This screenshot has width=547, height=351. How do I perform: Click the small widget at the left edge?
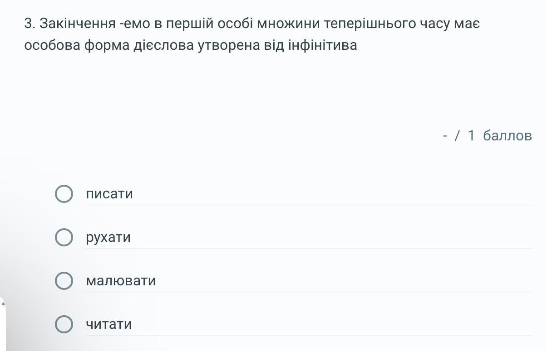3,304
